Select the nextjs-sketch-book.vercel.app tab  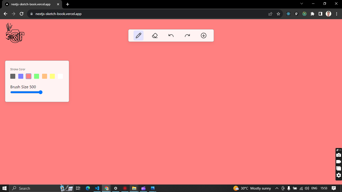32,4
